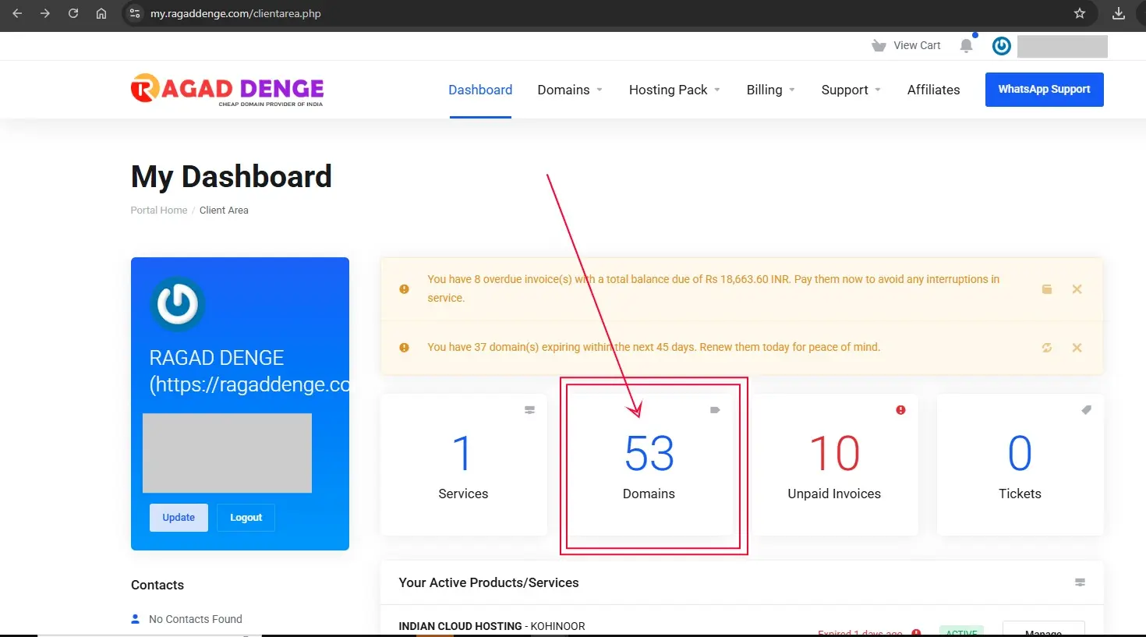Open the 0 Tickets card
Screen dimensions: 1146x637
[x=1020, y=465]
